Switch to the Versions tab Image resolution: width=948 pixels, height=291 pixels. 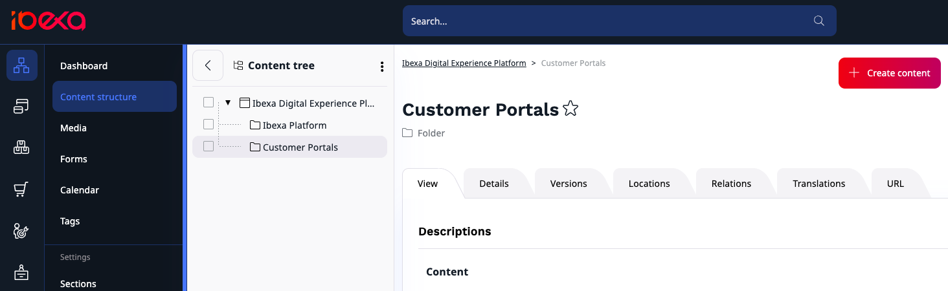(568, 184)
